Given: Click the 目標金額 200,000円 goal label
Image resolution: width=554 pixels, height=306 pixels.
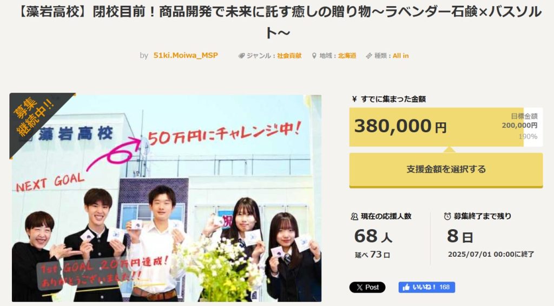Looking at the screenshot, I should click(520, 121).
